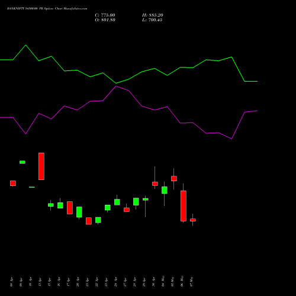The image size is (296, 296).
Task: Click the 23 Apr date label
Action: point(106,282)
